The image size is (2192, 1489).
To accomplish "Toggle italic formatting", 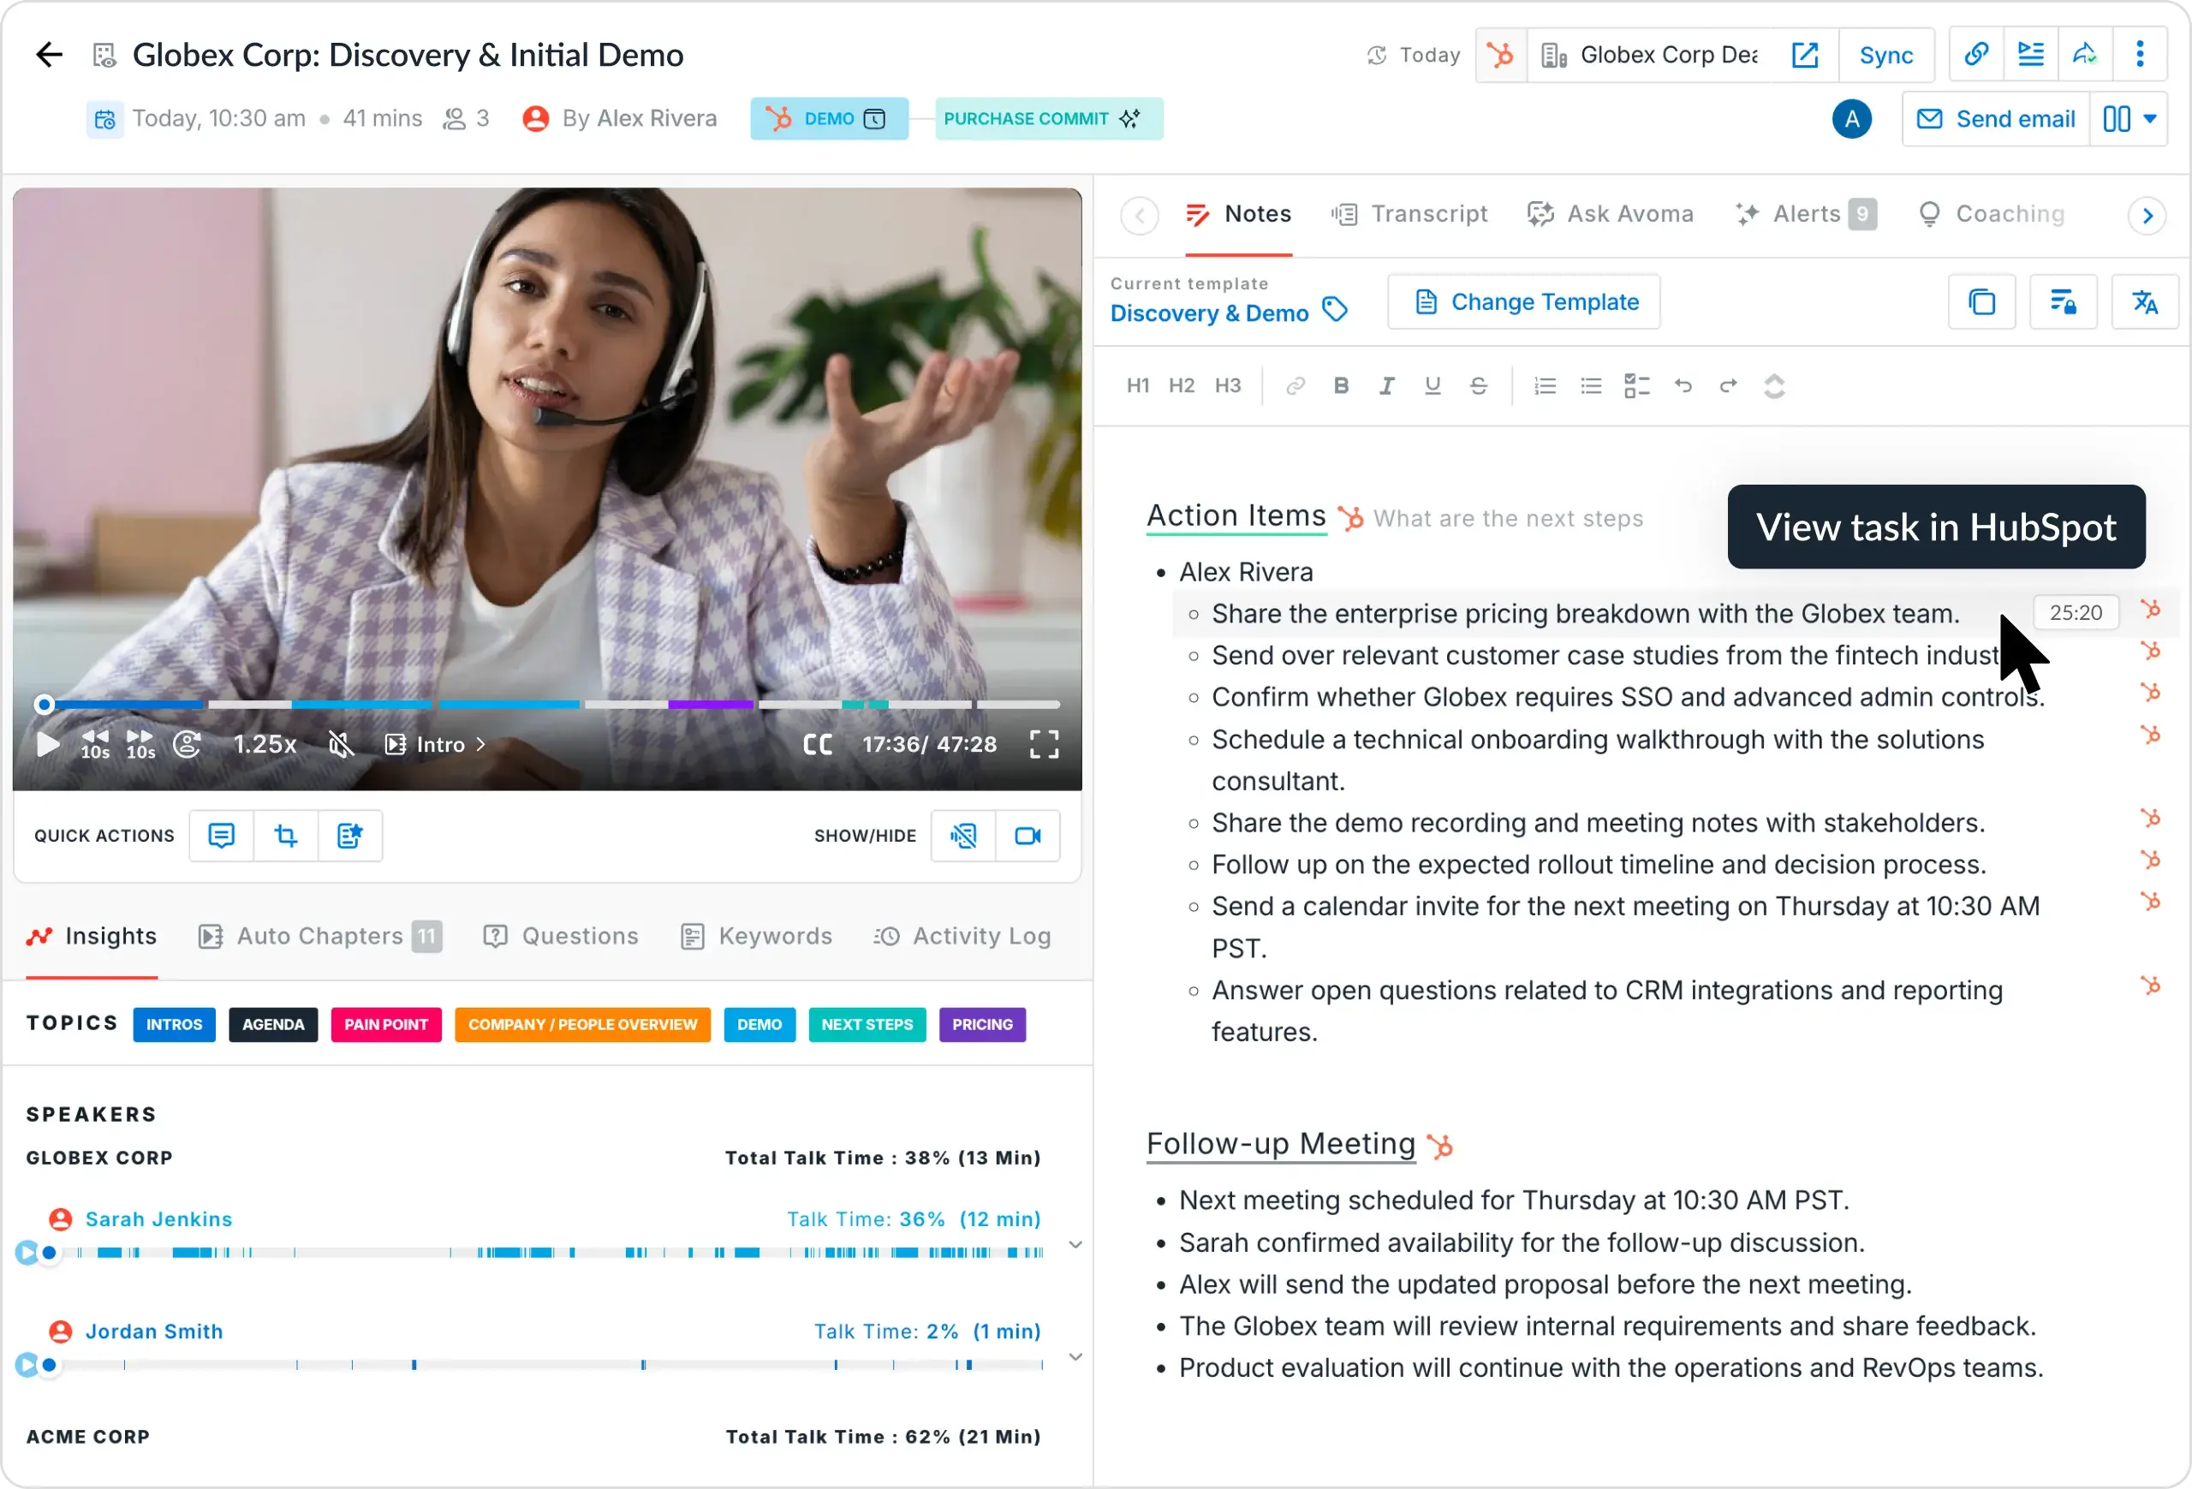I will click(1386, 385).
